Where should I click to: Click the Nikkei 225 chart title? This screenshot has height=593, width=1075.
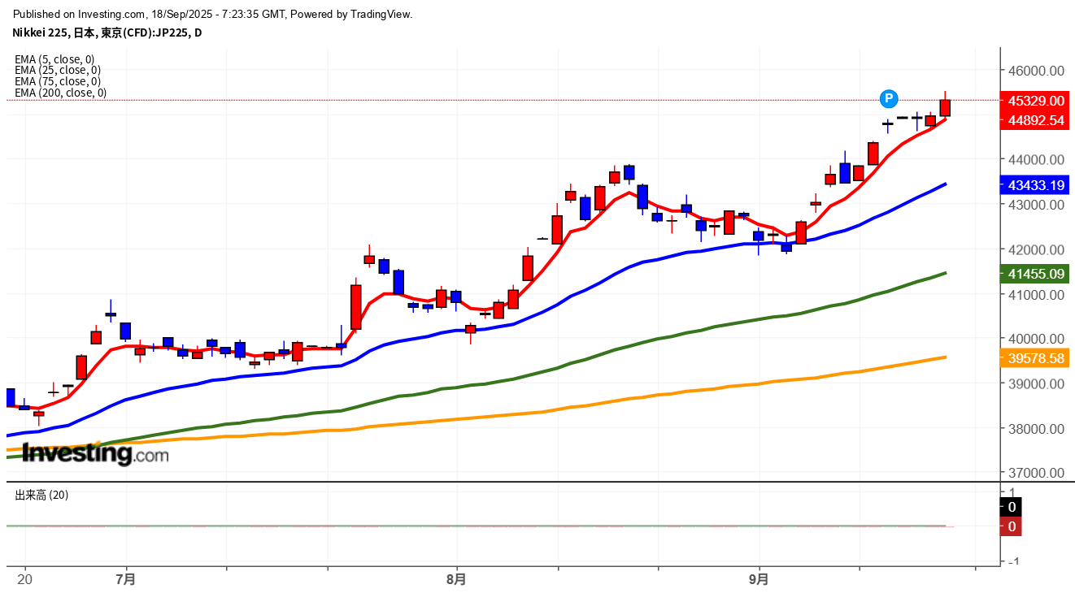[107, 32]
